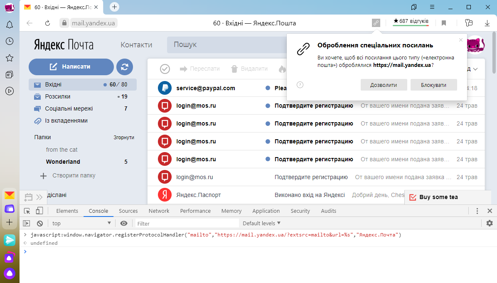Click the Переслати forward button
497x283 pixels.
(200, 69)
